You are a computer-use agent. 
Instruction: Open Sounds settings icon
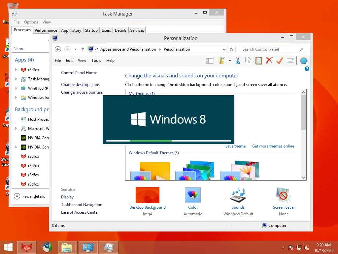pyautogui.click(x=238, y=195)
